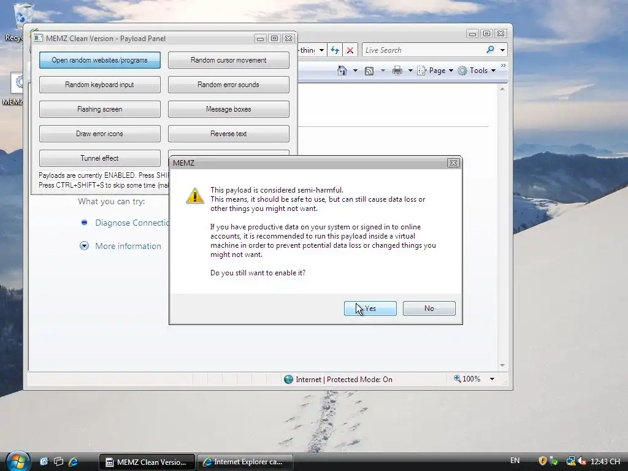The height and width of the screenshot is (471, 628).
Task: Switch to Internet Explorer taskbar button
Action: (x=245, y=462)
